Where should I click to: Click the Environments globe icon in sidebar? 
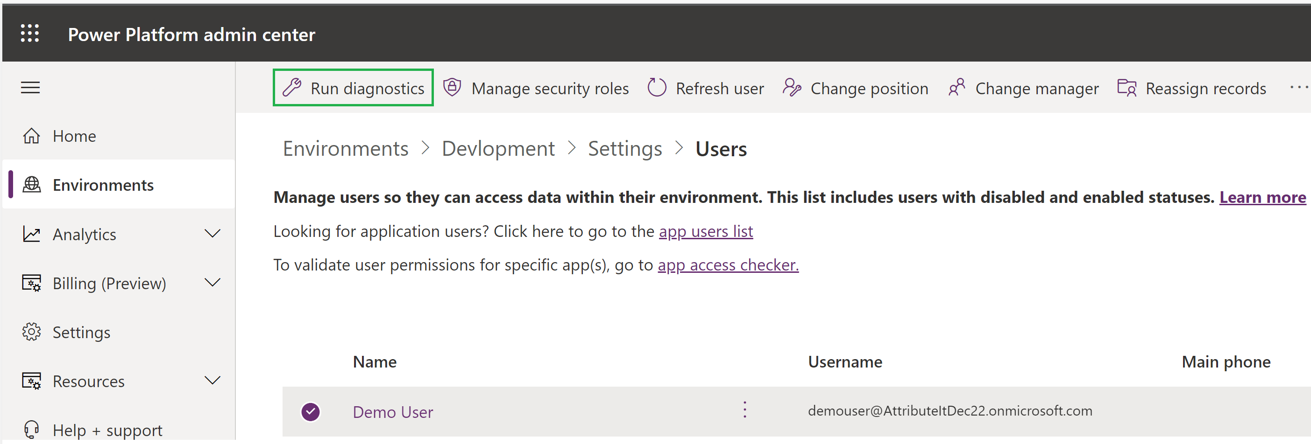pos(32,184)
